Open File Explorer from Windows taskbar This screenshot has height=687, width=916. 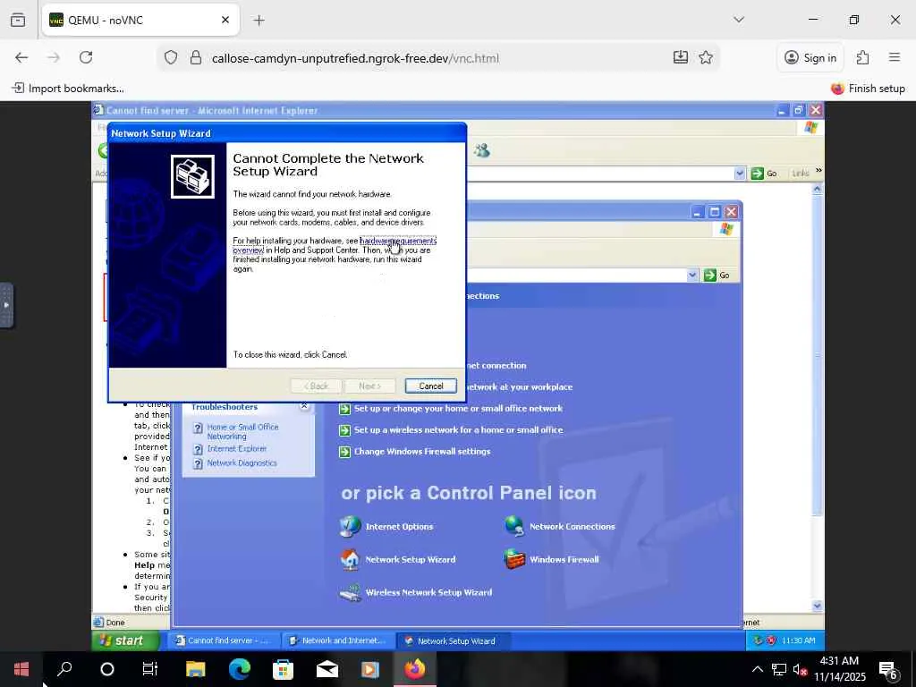pyautogui.click(x=195, y=669)
